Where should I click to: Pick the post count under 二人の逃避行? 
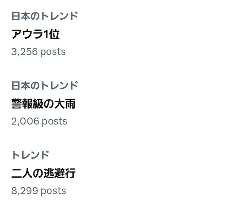coord(39,191)
